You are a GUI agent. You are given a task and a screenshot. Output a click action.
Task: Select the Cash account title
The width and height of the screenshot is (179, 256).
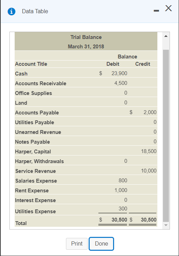tap(21, 74)
